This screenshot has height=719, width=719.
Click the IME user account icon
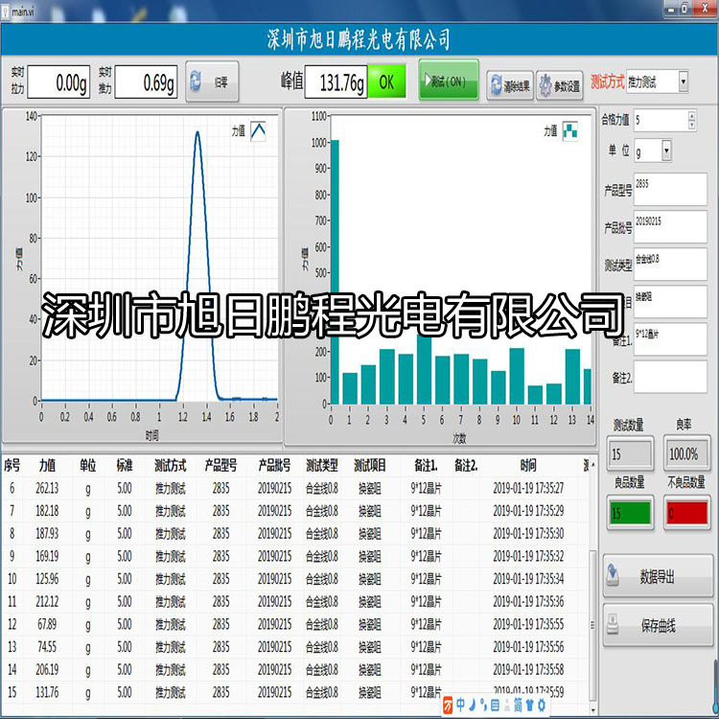(x=507, y=705)
